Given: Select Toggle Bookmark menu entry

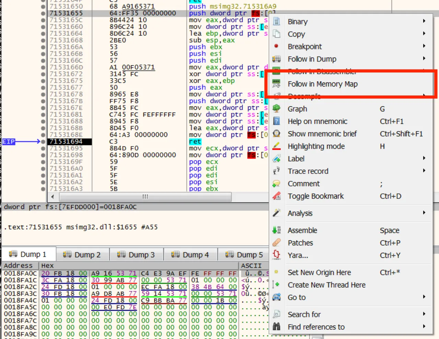Looking at the screenshot, I should tap(350, 196).
